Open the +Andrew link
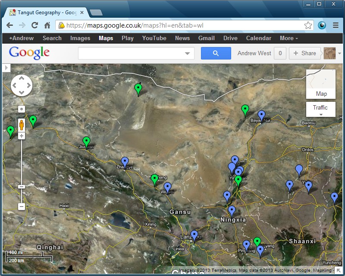345x276 pixels. (x=21, y=38)
